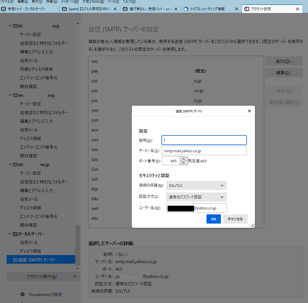This screenshot has height=303, width=308.
Task: Open the ヘルプ menu
Action: pos(129,1)
